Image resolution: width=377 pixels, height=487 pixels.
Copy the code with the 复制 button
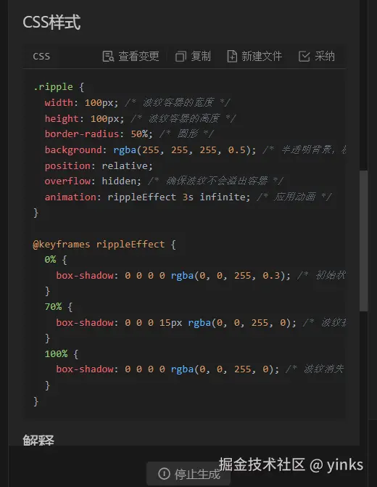193,57
